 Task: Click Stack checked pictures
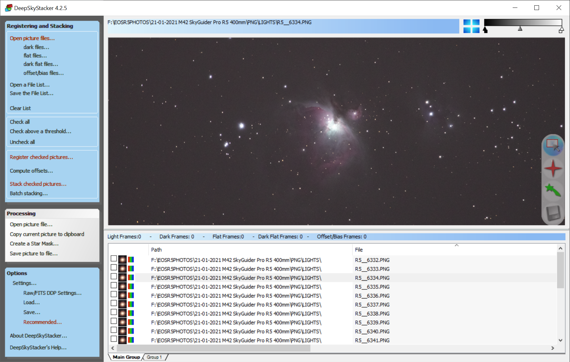tap(38, 184)
